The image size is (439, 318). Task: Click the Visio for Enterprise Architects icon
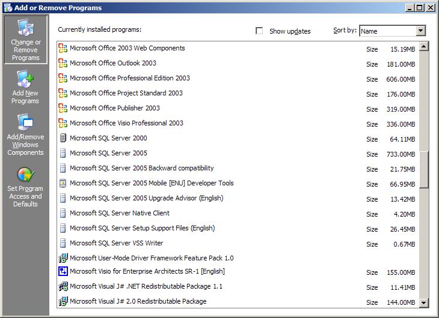(63, 271)
